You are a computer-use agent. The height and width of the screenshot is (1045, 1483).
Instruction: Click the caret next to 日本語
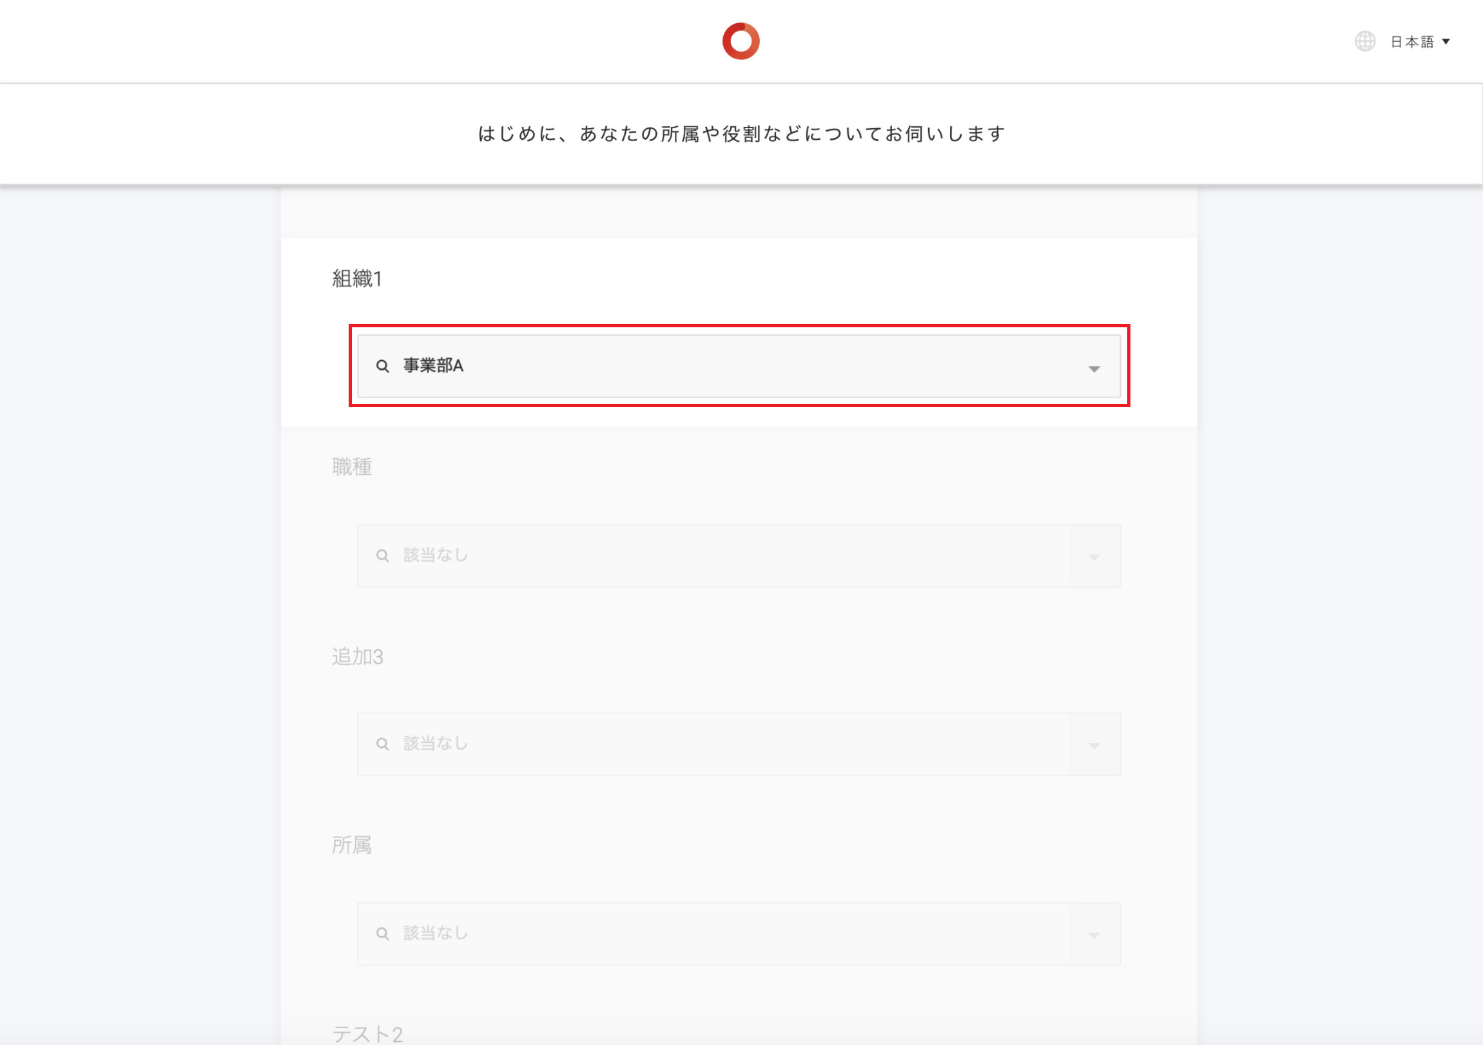pos(1446,42)
